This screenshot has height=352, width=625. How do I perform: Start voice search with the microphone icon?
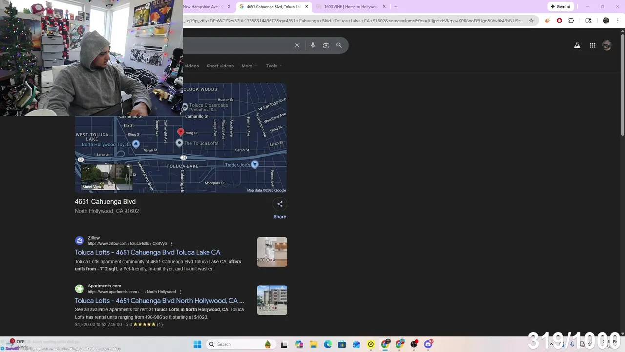coord(313,45)
